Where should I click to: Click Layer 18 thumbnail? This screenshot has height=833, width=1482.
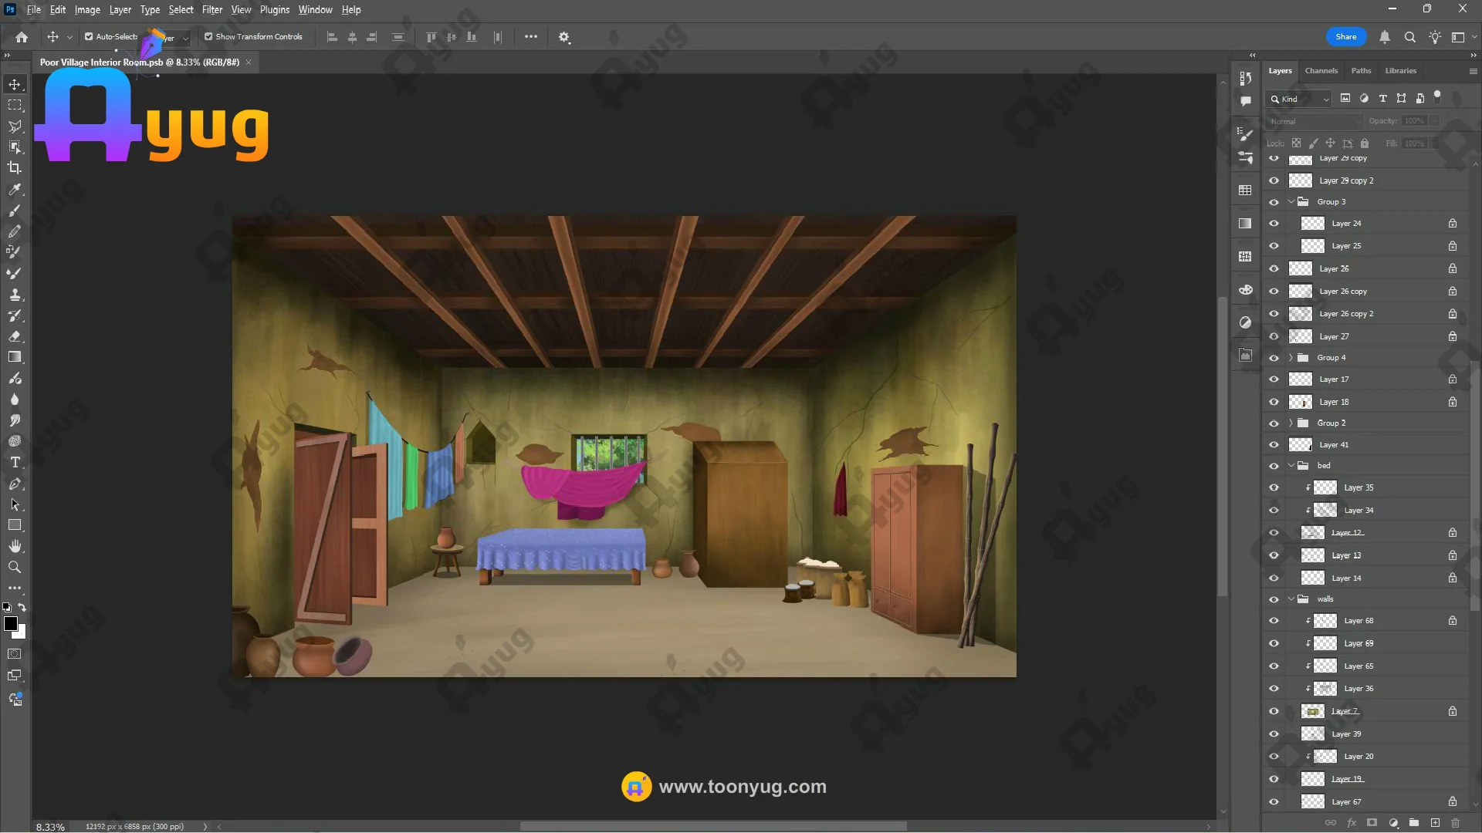click(x=1301, y=402)
